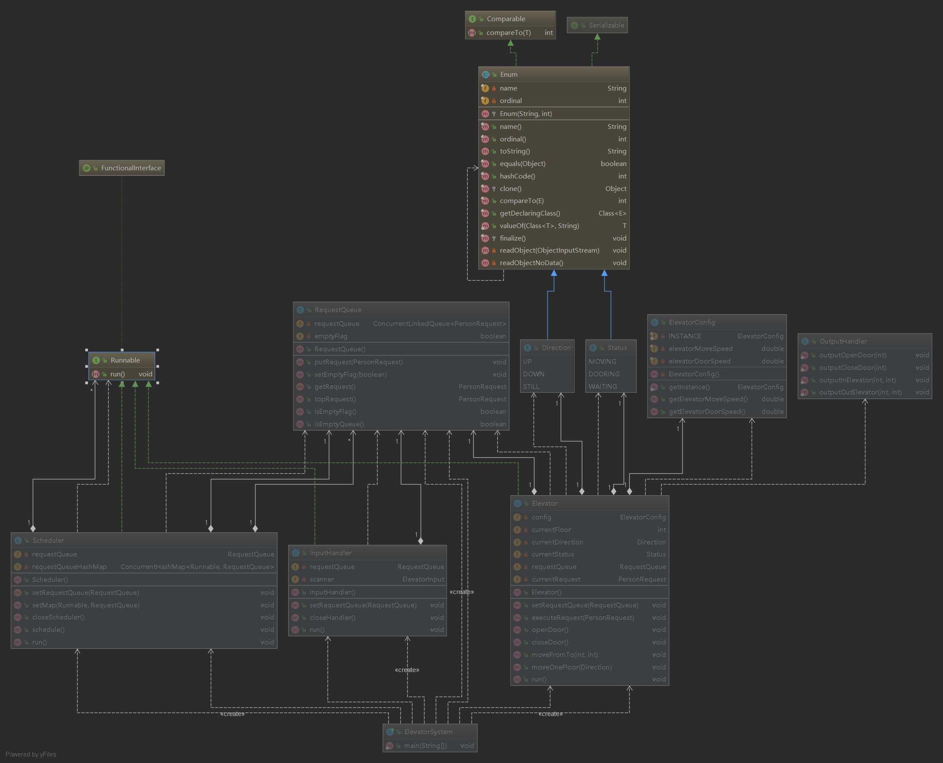This screenshot has height=763, width=943.
Task: Select the isEmptyQueue() method row
Action: click(401, 424)
